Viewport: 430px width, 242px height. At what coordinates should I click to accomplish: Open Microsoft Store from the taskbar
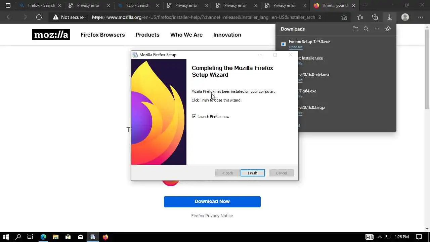(x=68, y=237)
